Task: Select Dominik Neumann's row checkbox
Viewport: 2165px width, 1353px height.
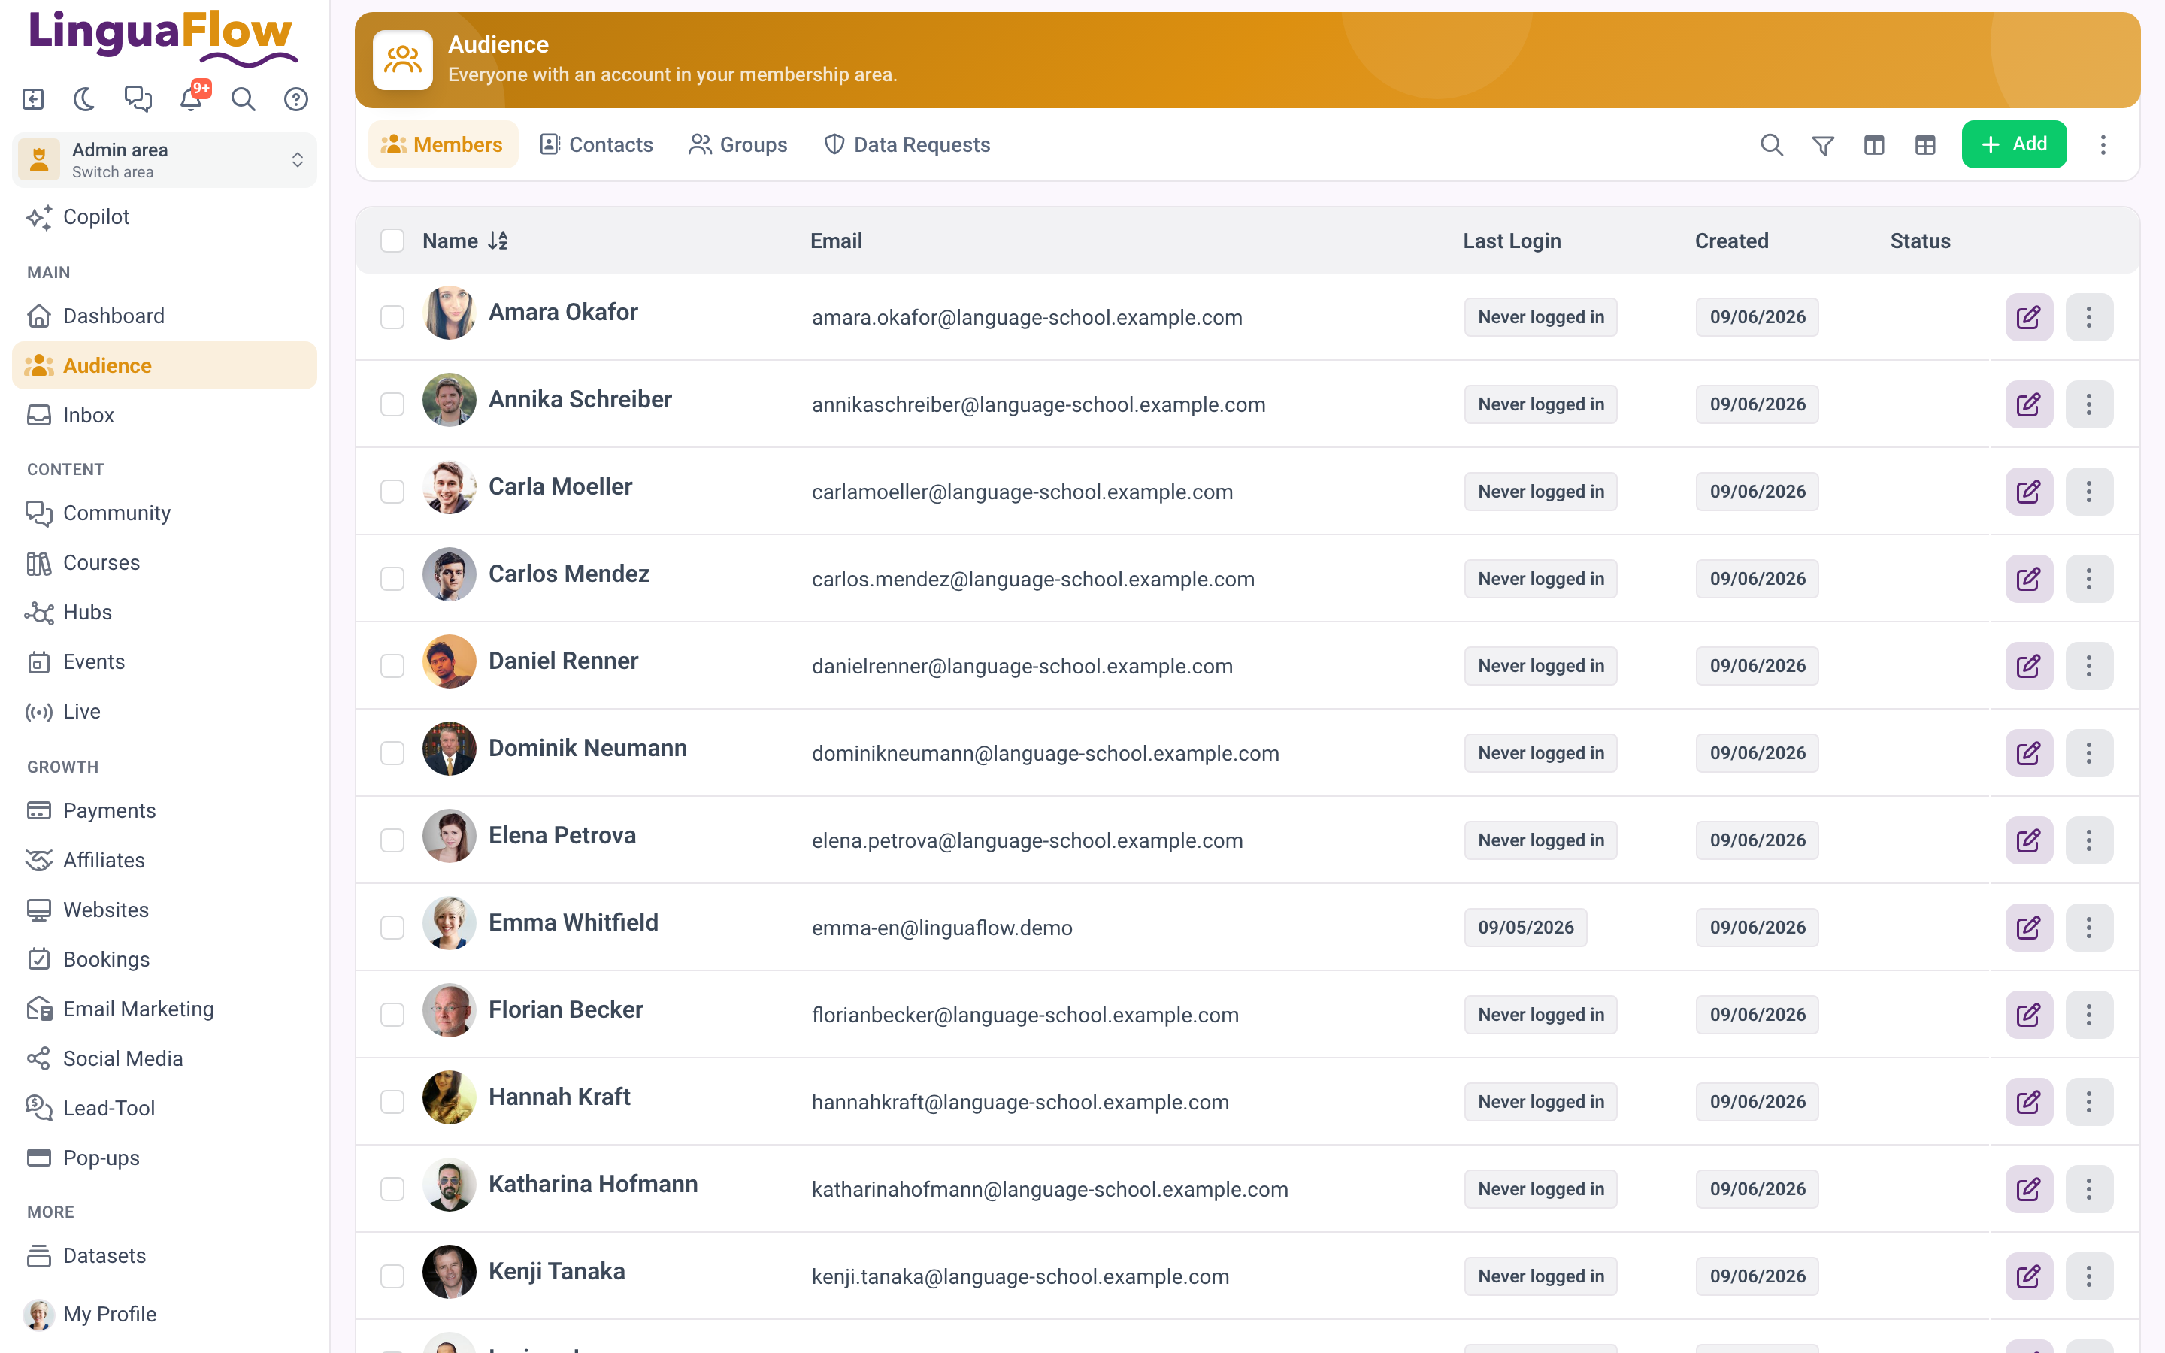Action: click(x=392, y=753)
